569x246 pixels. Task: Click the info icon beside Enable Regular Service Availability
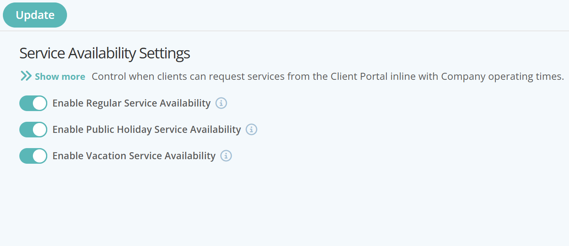[221, 103]
